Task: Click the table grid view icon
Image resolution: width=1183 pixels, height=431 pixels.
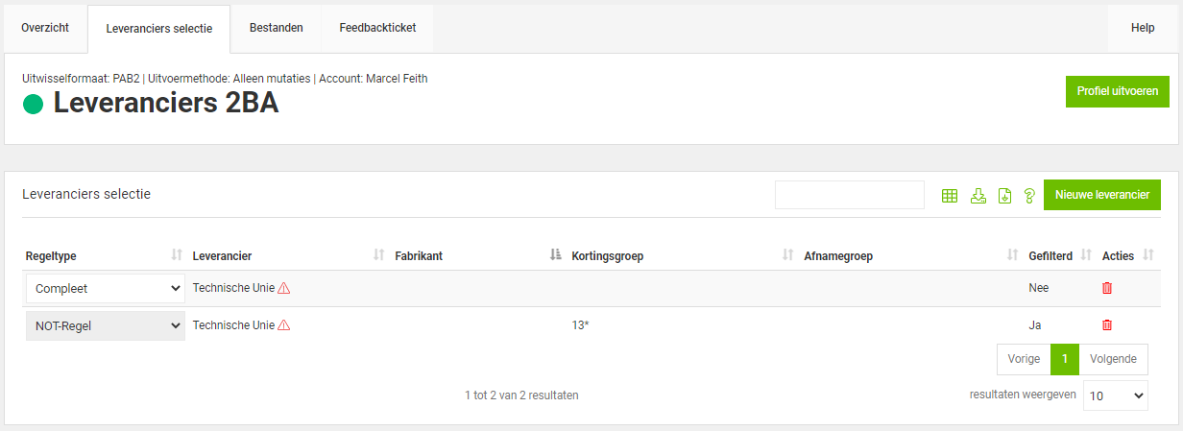Action: tap(950, 196)
